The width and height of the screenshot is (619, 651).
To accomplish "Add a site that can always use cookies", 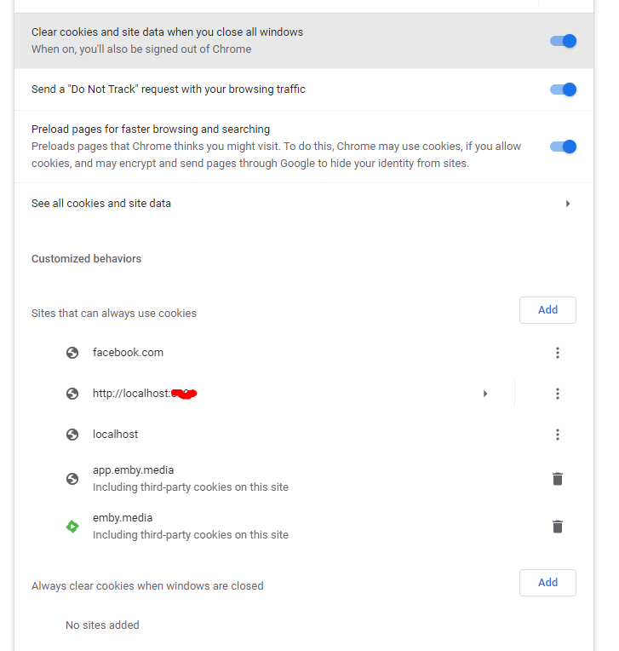I will (x=547, y=310).
